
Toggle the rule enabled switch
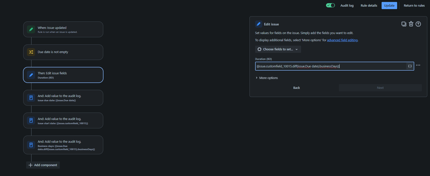pos(330,6)
